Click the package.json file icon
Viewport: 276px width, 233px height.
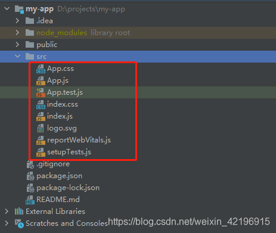30,176
